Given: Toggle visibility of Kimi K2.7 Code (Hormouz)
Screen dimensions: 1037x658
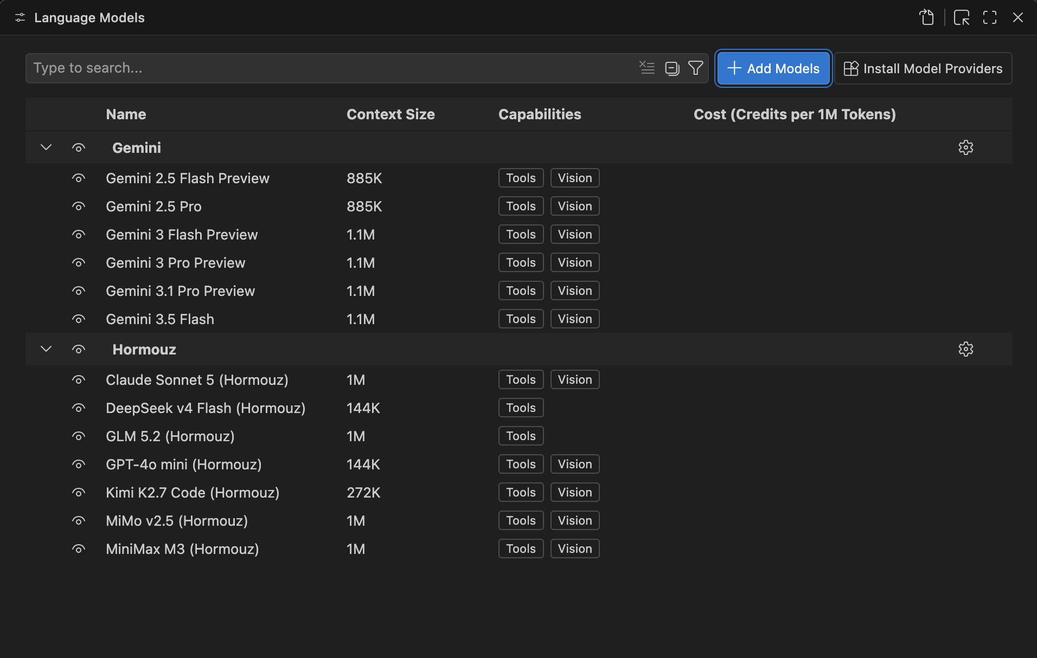Looking at the screenshot, I should (x=79, y=492).
